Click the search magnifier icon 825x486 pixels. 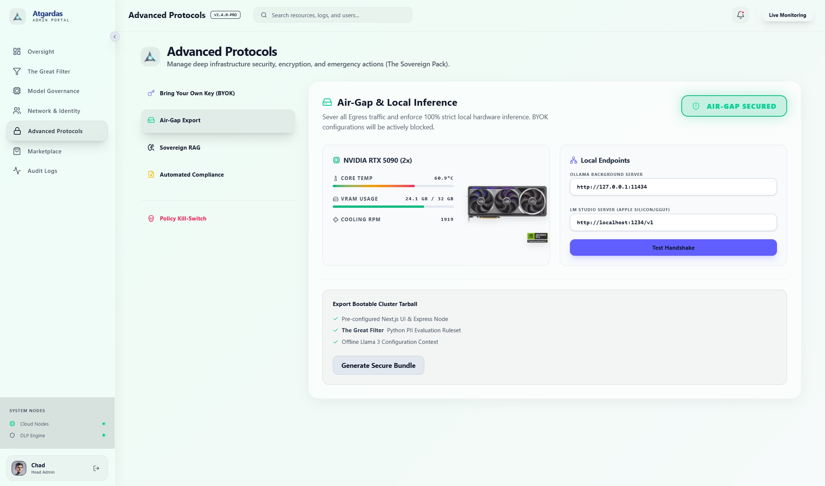(x=264, y=15)
